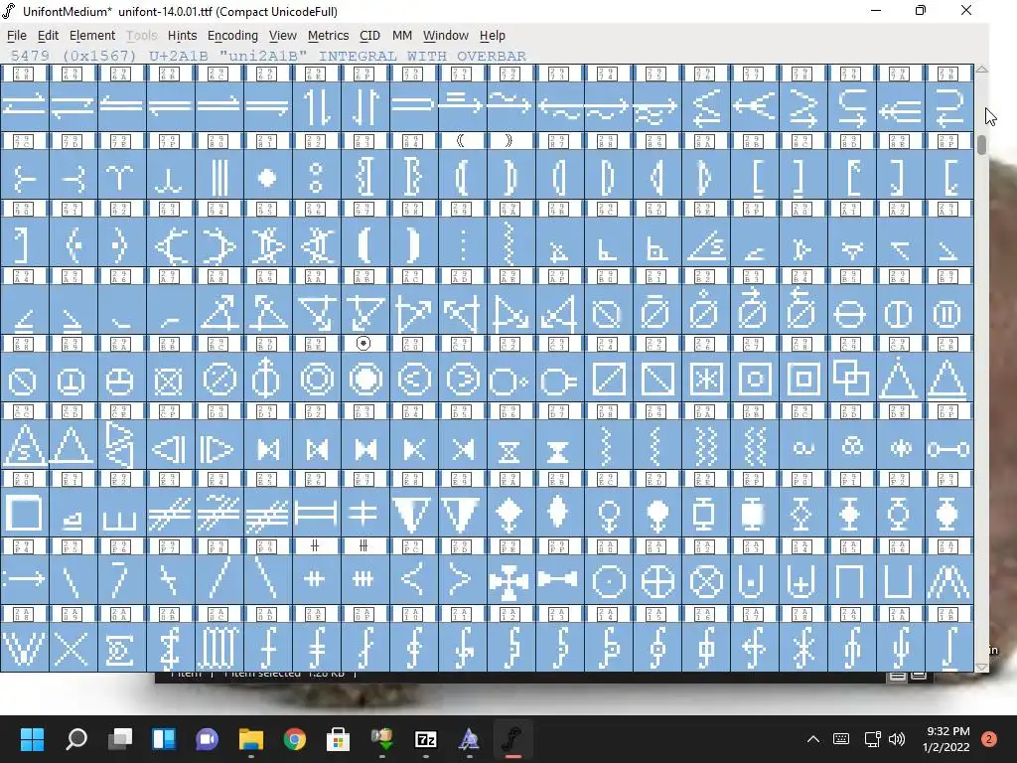Select the large X-shaped times glyph

(x=73, y=647)
